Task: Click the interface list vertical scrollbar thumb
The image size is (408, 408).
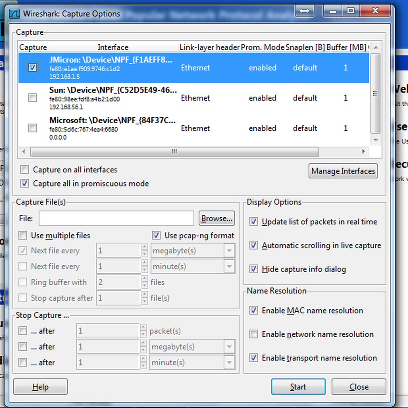Action: 376,93
